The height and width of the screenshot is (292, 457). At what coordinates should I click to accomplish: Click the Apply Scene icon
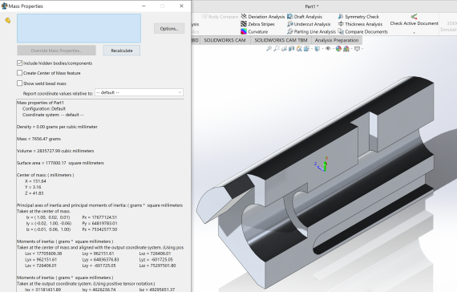(346, 49)
